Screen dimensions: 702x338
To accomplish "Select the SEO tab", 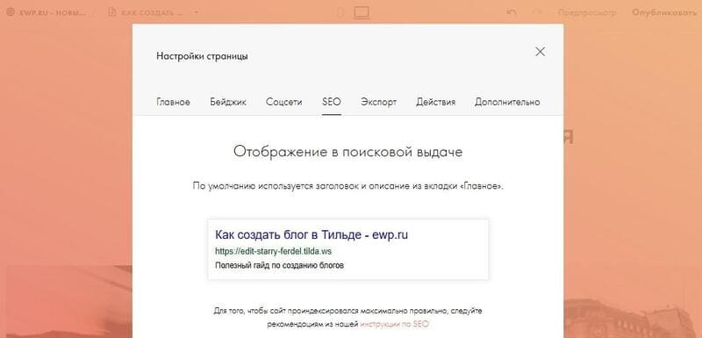I will coord(332,102).
